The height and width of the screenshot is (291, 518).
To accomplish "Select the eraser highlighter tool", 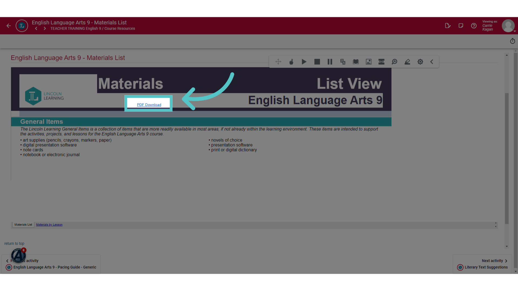I will (407, 62).
